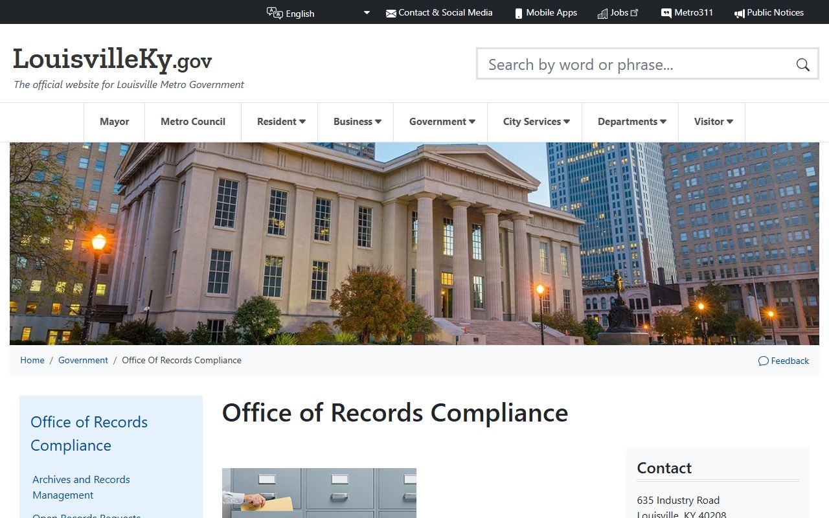Expand the Business menu
This screenshot has width=829, height=518.
(358, 122)
